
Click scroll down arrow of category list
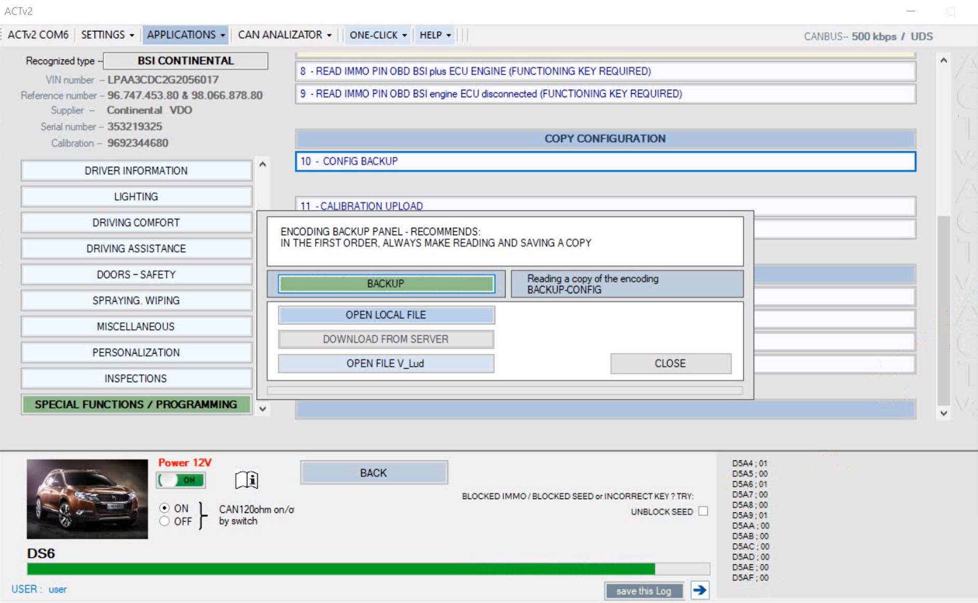tap(263, 409)
